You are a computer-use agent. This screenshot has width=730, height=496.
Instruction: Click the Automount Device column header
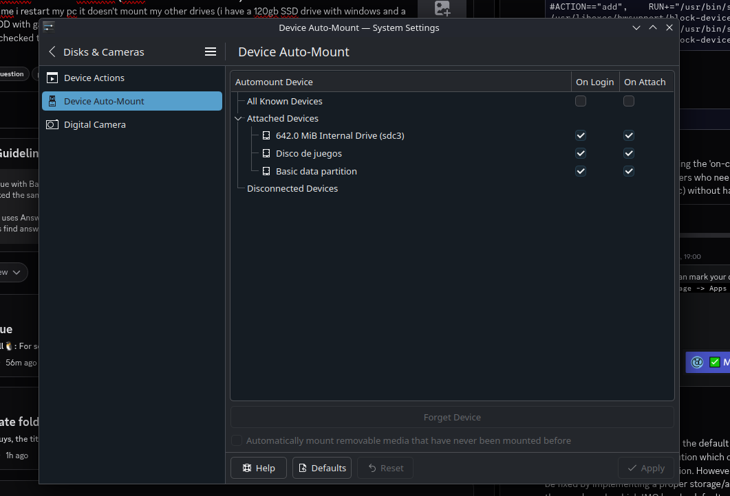coord(401,82)
